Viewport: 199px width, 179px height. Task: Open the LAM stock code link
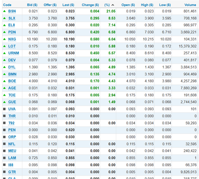coord(12,158)
